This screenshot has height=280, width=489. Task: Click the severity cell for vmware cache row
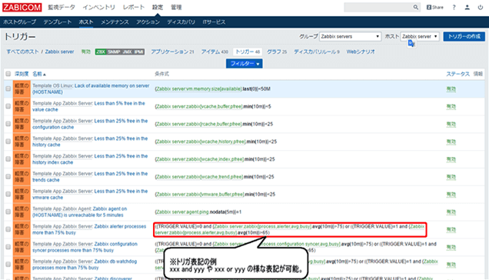pos(22,194)
